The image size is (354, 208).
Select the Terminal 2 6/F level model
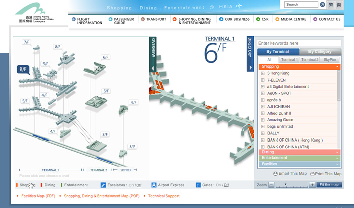point(95,68)
